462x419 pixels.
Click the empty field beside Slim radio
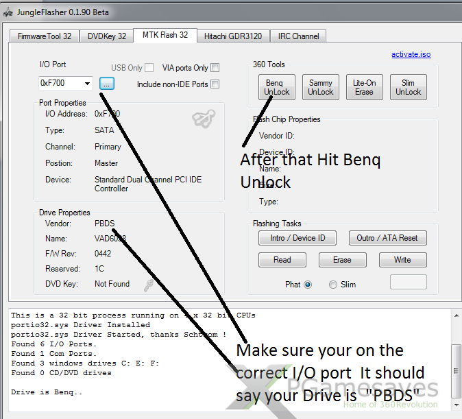point(408,283)
